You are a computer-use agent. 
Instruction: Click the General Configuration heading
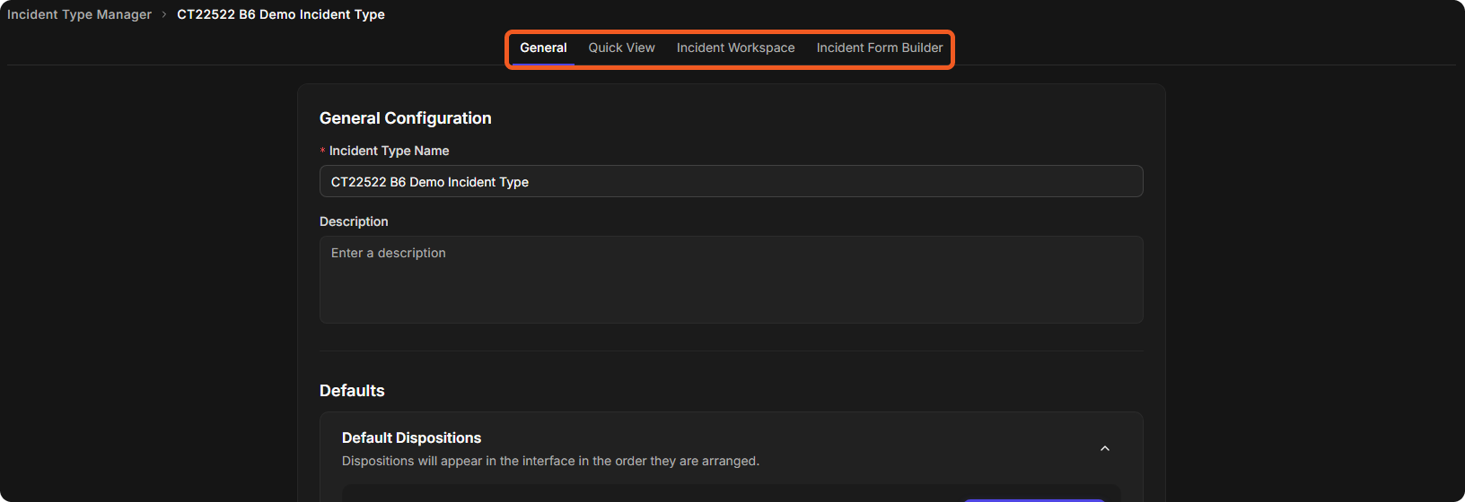pyautogui.click(x=405, y=118)
